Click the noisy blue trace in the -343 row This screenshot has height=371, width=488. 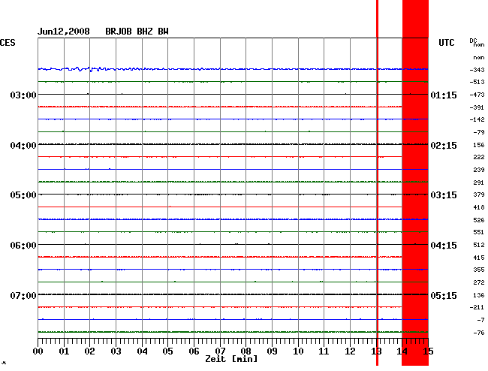[233, 69]
